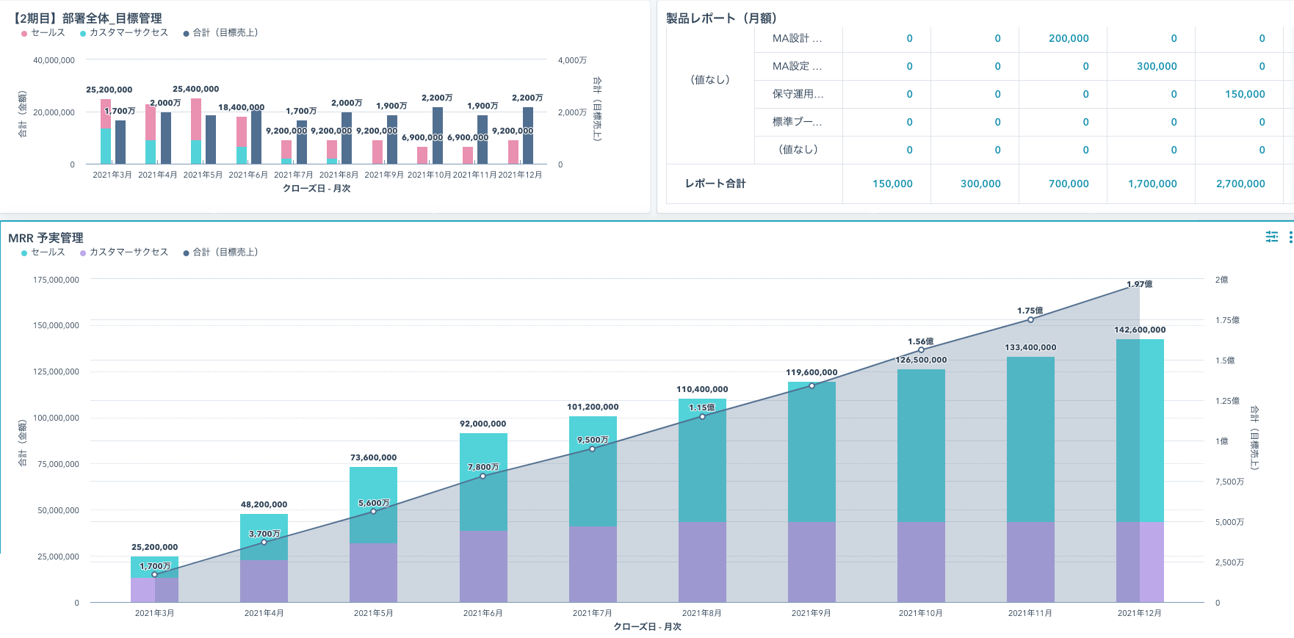This screenshot has width=1294, height=638.
Task: Select the 110,400,000 label above August MRR bar
Action: point(702,389)
